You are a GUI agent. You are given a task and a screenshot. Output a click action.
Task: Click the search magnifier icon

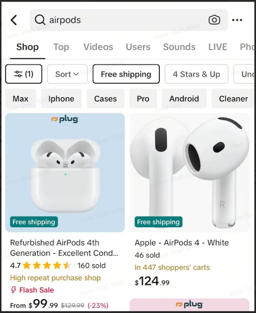tap(40, 20)
